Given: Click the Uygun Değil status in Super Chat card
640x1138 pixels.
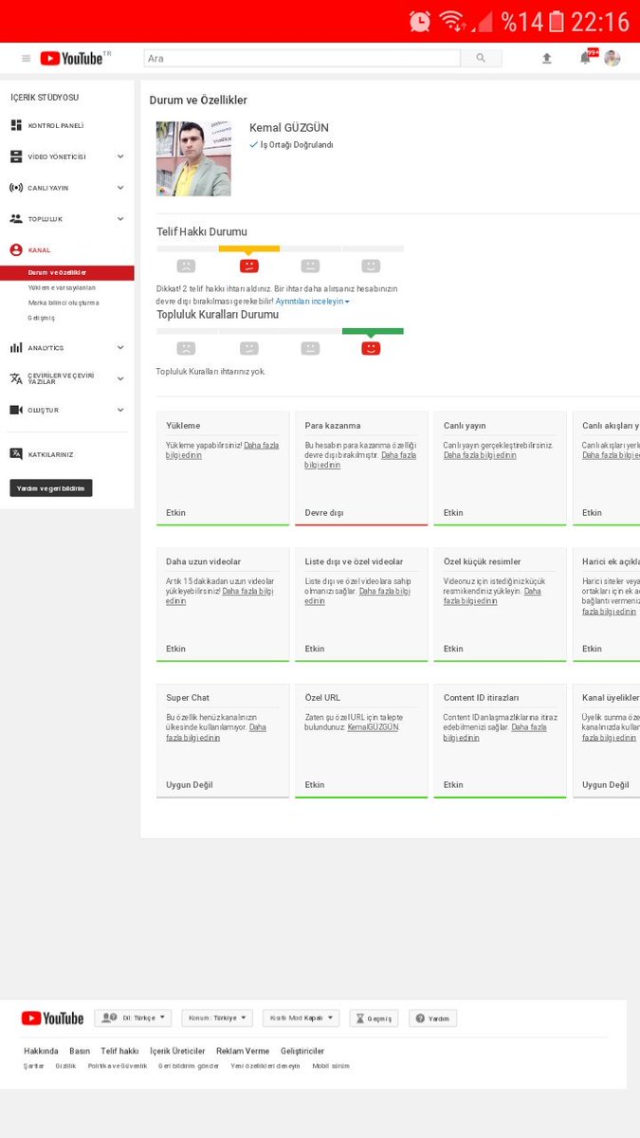Looking at the screenshot, I should click(x=190, y=785).
